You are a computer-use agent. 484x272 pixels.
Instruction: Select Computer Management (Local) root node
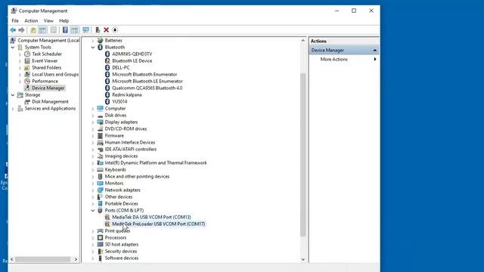click(x=48, y=40)
